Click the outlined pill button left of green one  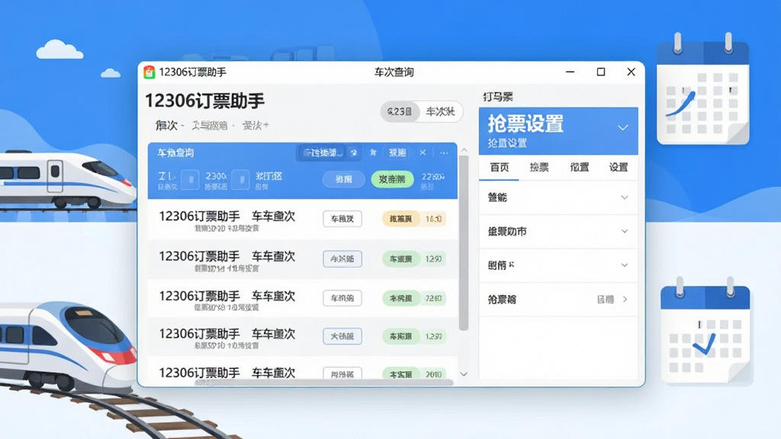tap(343, 179)
